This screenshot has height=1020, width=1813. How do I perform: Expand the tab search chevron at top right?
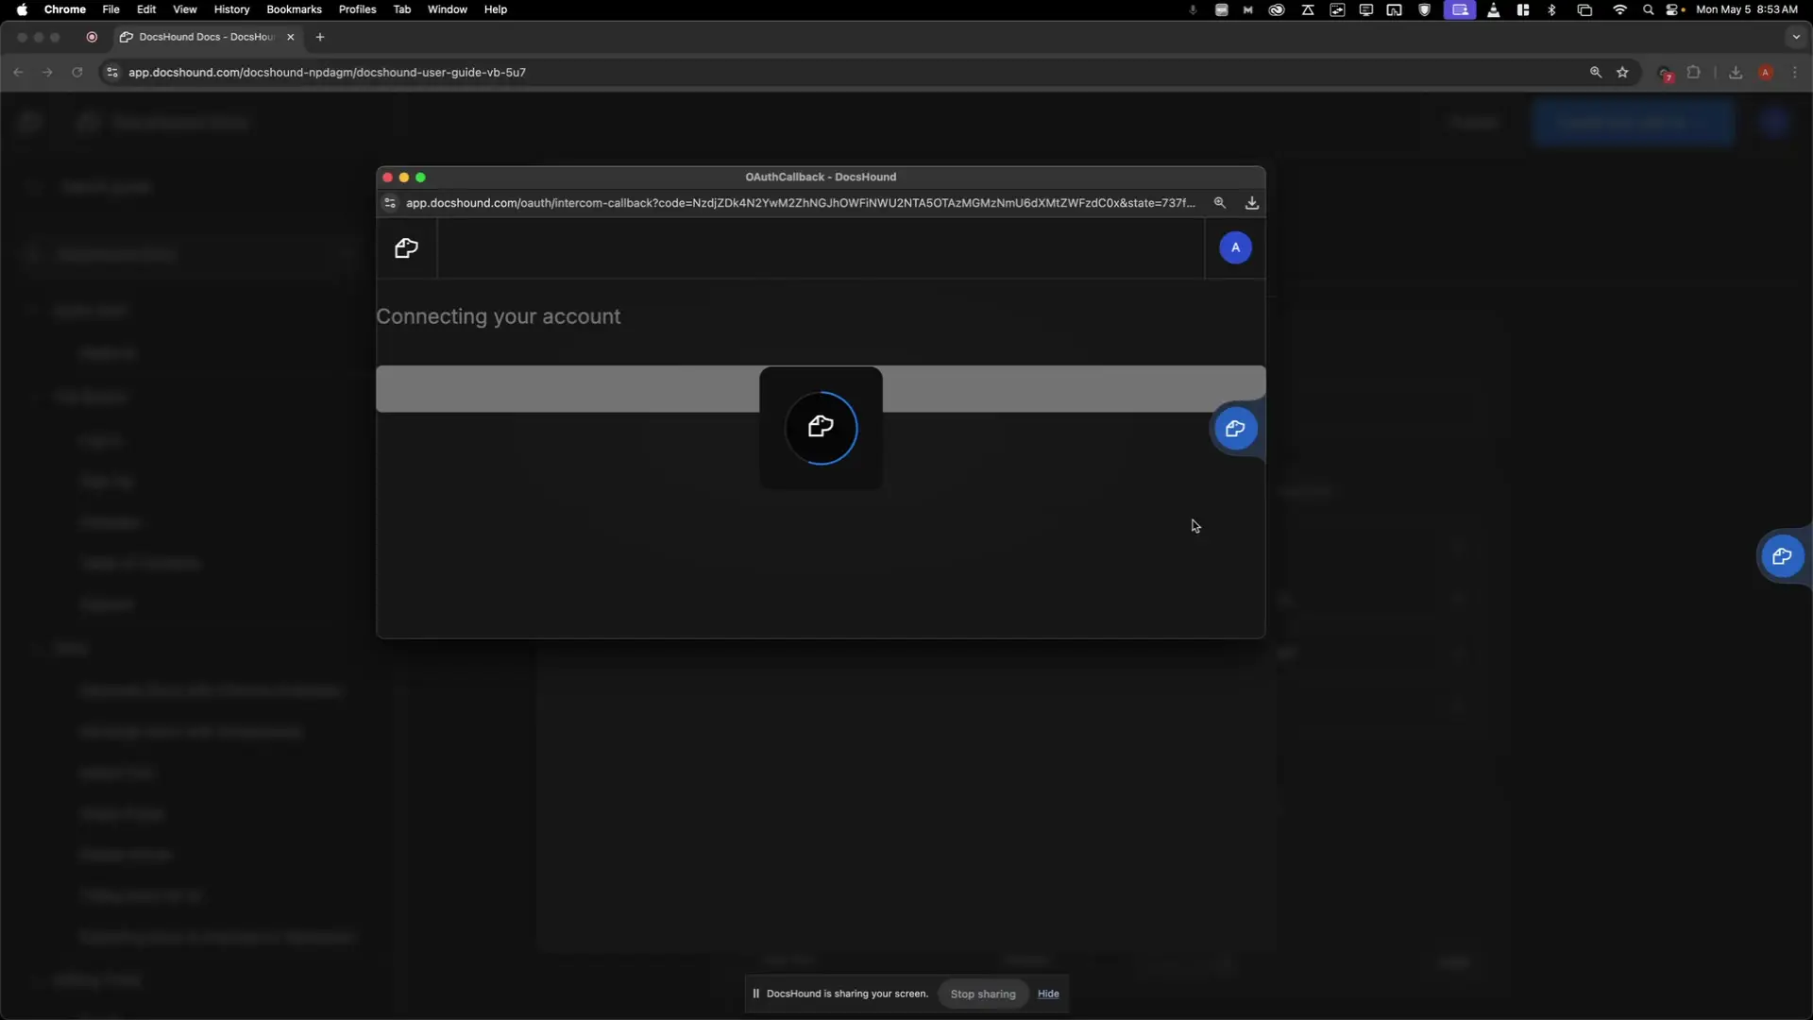(1795, 37)
